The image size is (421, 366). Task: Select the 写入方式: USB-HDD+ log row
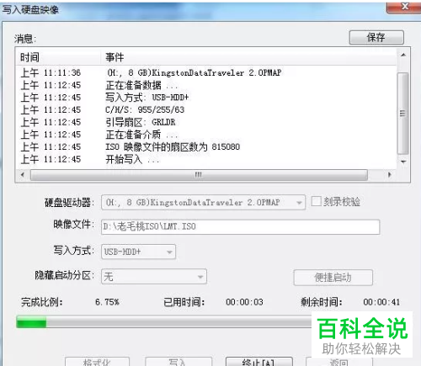[206, 98]
